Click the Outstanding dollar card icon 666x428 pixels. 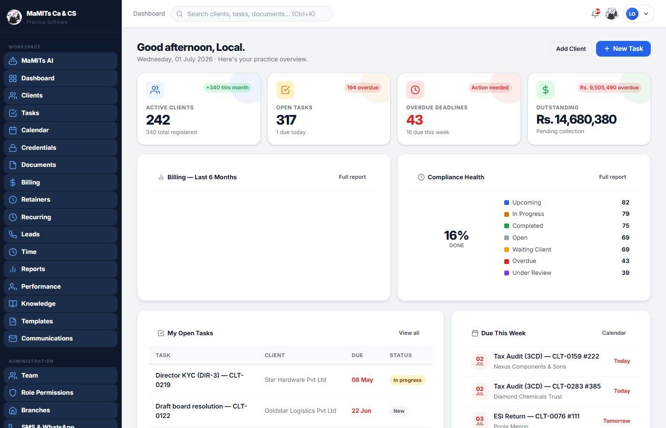click(546, 90)
